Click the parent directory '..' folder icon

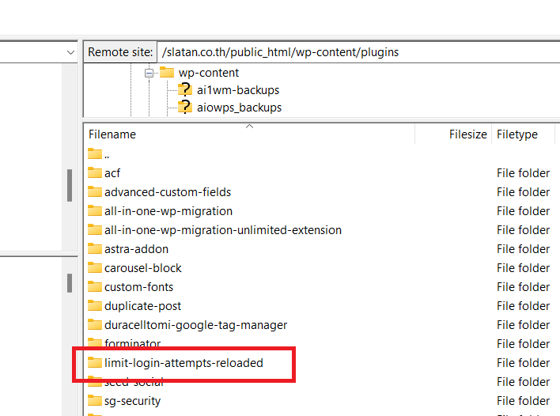click(95, 153)
